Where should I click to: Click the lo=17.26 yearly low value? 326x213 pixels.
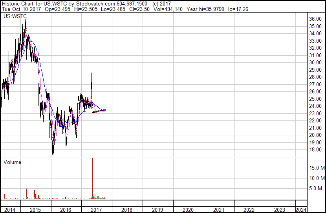(x=238, y=9)
